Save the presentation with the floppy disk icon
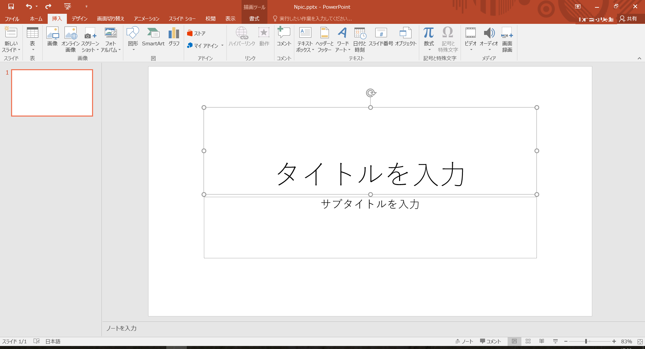The width and height of the screenshot is (645, 349). (11, 6)
